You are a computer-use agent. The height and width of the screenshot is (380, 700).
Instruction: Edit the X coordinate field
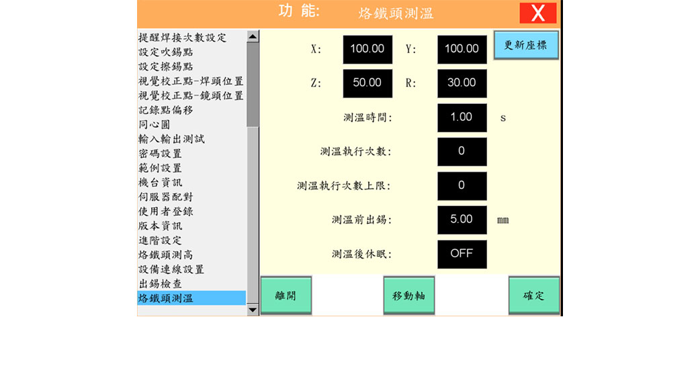tap(367, 49)
